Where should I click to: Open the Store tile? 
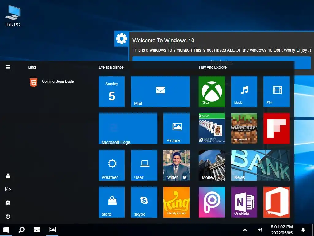tap(112, 202)
